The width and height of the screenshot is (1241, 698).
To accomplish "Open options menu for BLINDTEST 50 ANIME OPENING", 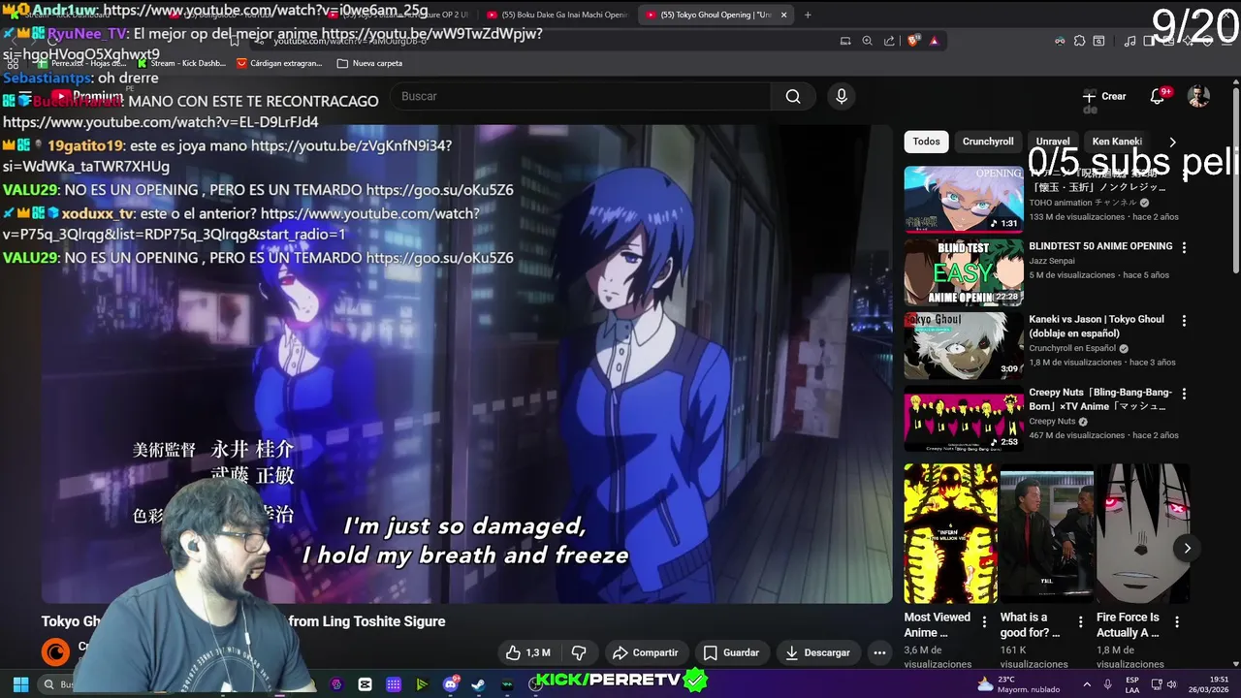I will click(1184, 247).
